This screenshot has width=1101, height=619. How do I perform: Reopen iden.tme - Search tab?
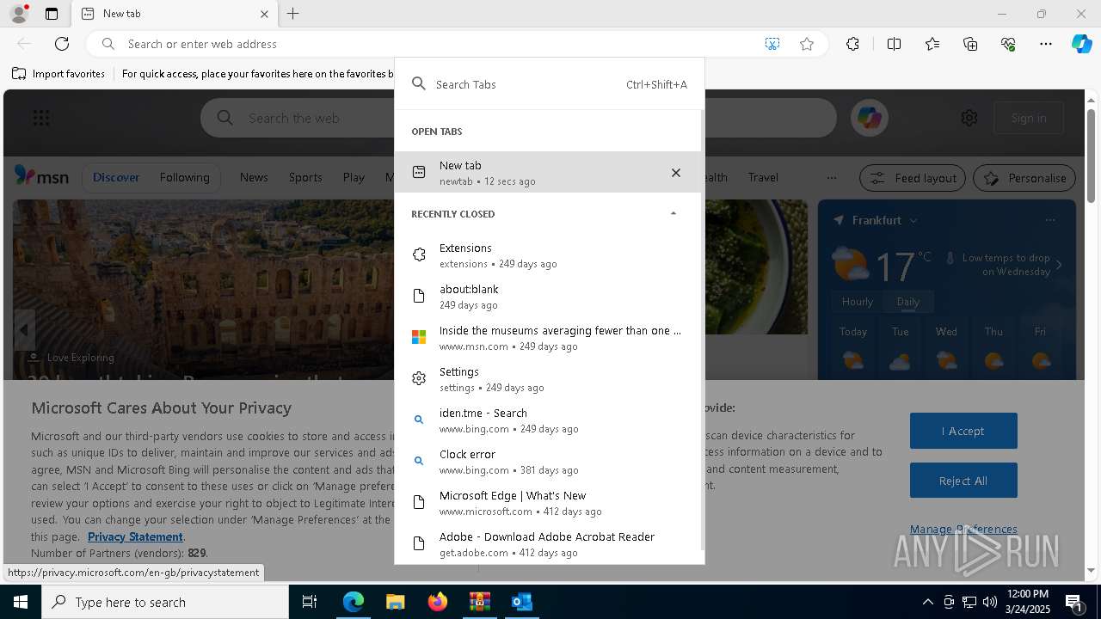tap(548, 420)
